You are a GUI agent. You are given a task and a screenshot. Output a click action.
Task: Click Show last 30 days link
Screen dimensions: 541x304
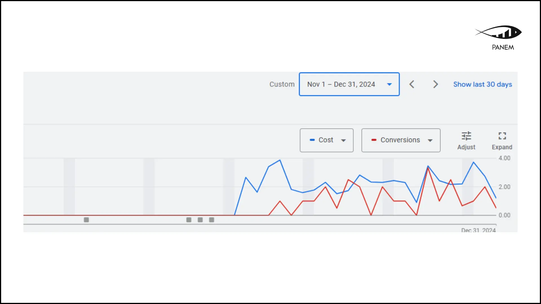(x=482, y=84)
